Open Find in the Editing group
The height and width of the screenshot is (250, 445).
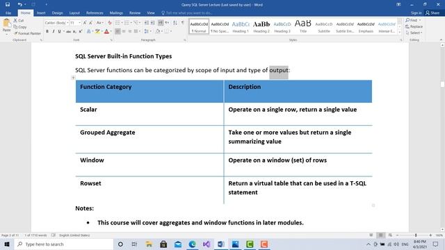pos(413,20)
